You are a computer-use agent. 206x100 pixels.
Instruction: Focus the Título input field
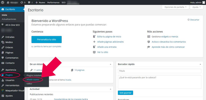coord(160,71)
